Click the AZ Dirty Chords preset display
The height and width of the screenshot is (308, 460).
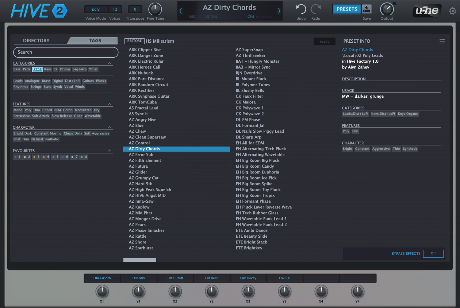230,8
